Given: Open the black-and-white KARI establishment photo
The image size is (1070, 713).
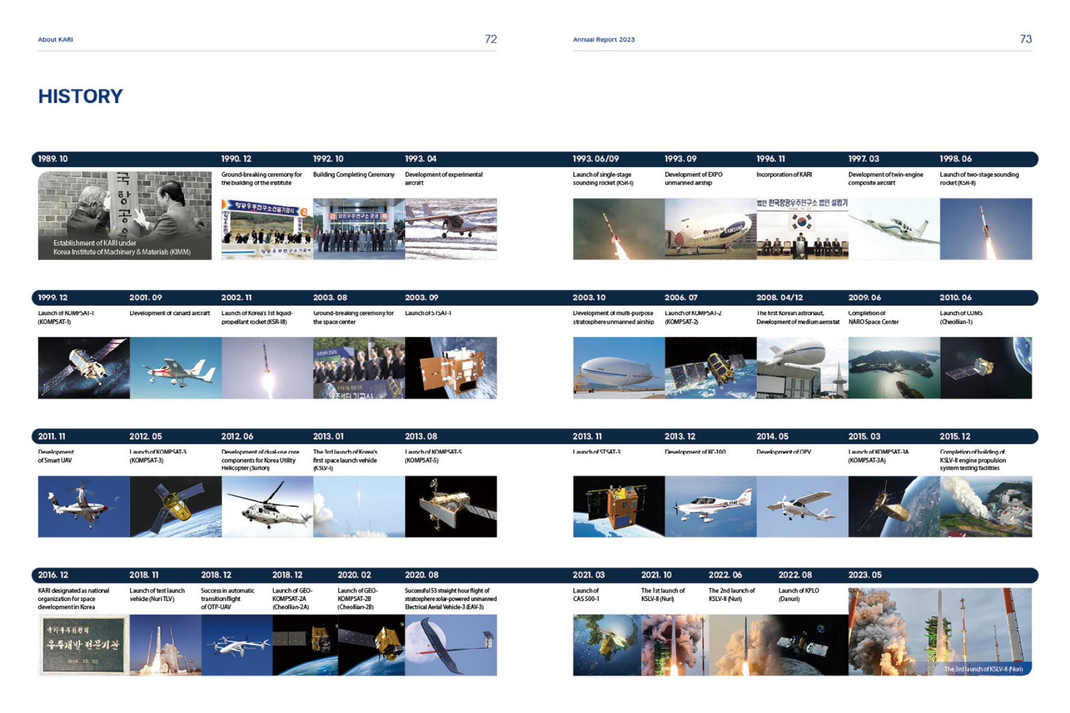Looking at the screenshot, I should 125,215.
